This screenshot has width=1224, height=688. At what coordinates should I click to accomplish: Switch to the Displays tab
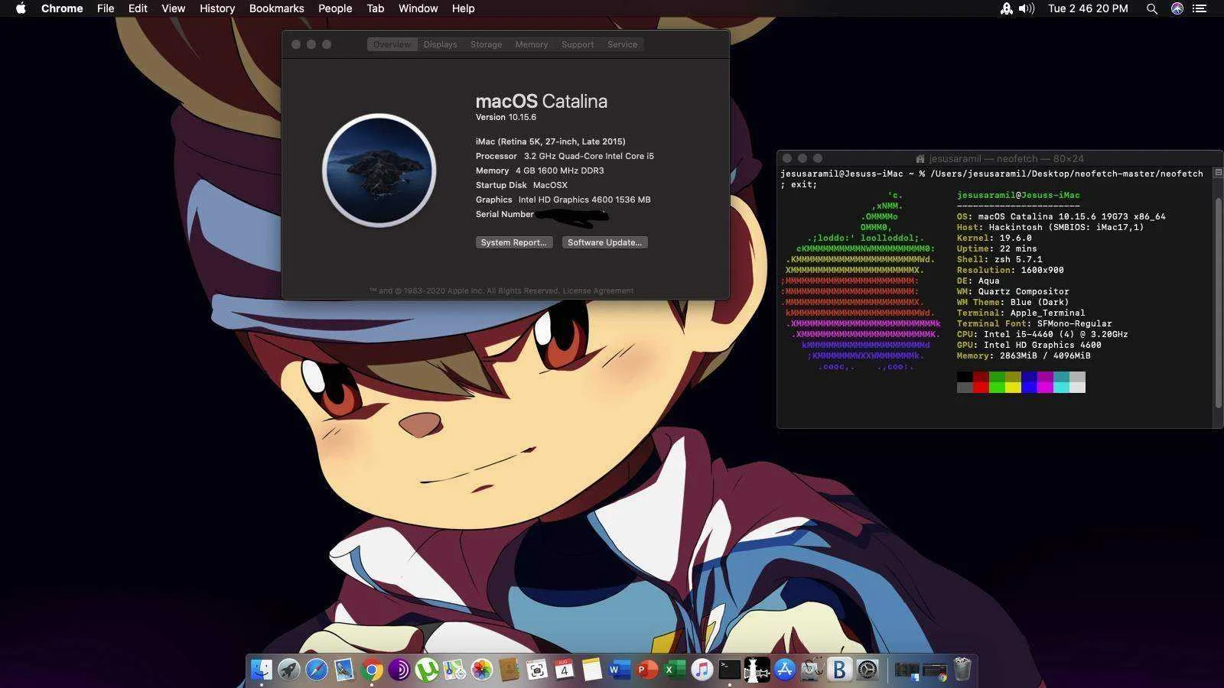440,44
